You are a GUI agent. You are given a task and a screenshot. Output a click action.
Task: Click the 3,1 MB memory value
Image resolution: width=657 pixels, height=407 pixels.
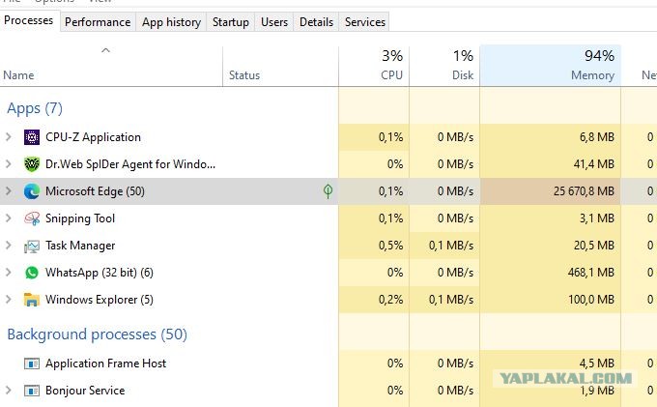click(597, 218)
